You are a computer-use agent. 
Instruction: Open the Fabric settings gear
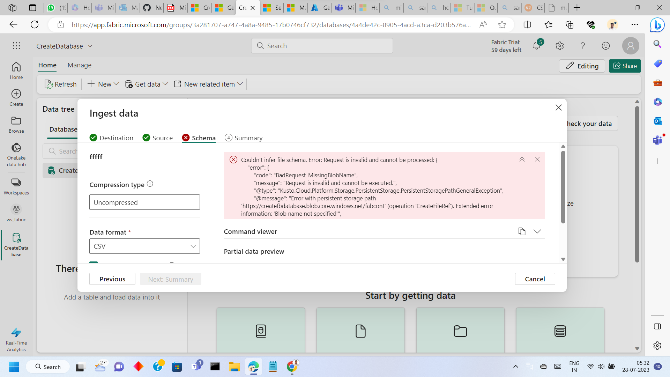(x=559, y=46)
